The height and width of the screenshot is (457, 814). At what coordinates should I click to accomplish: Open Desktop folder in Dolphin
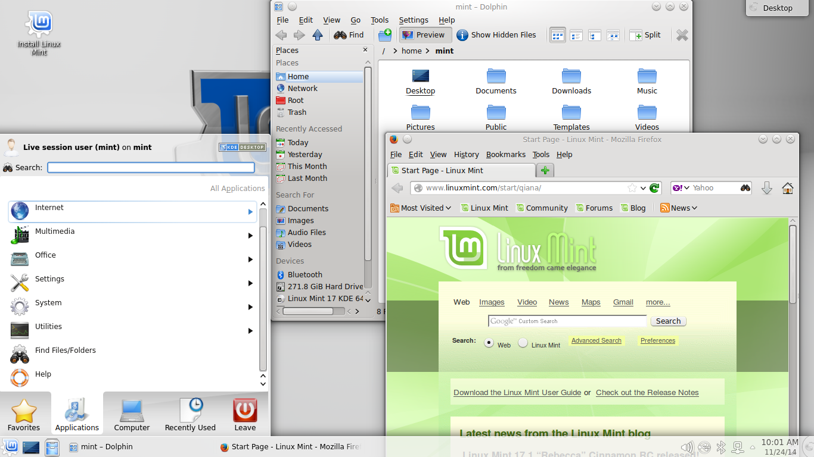point(421,82)
